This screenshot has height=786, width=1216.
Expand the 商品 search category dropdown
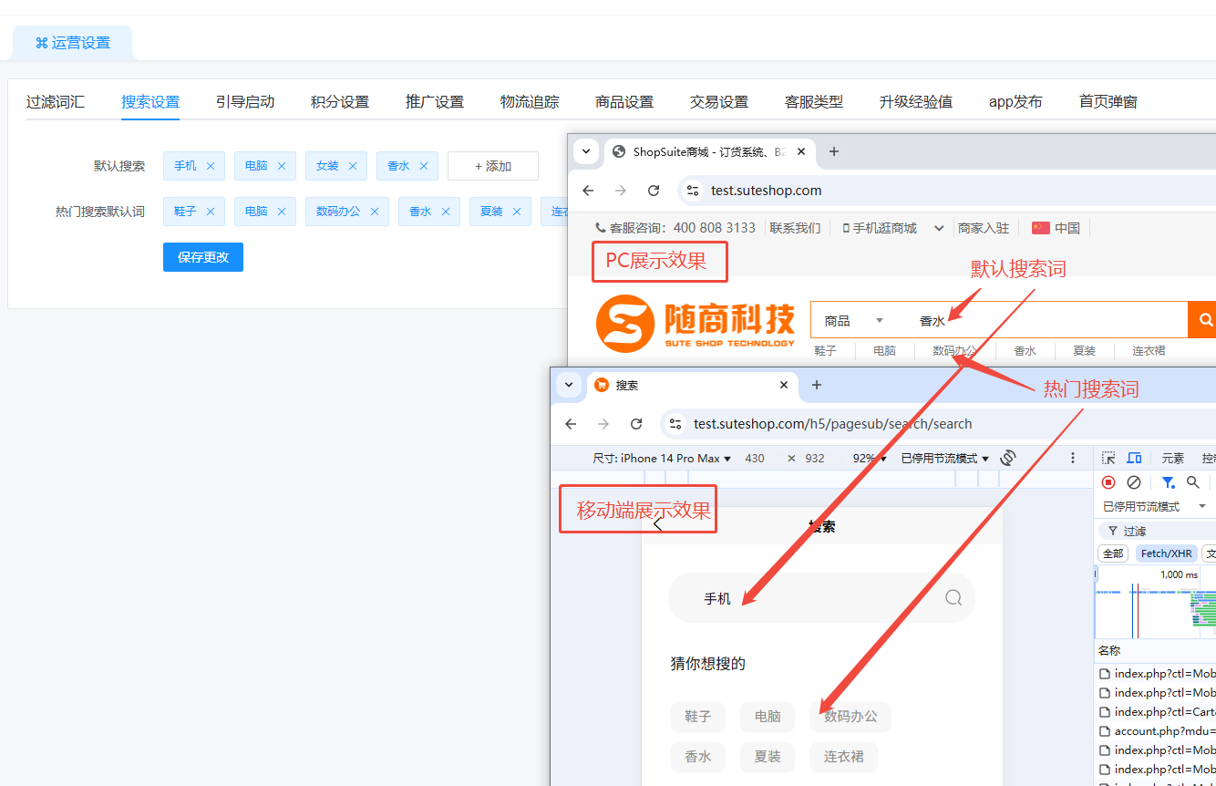[854, 320]
